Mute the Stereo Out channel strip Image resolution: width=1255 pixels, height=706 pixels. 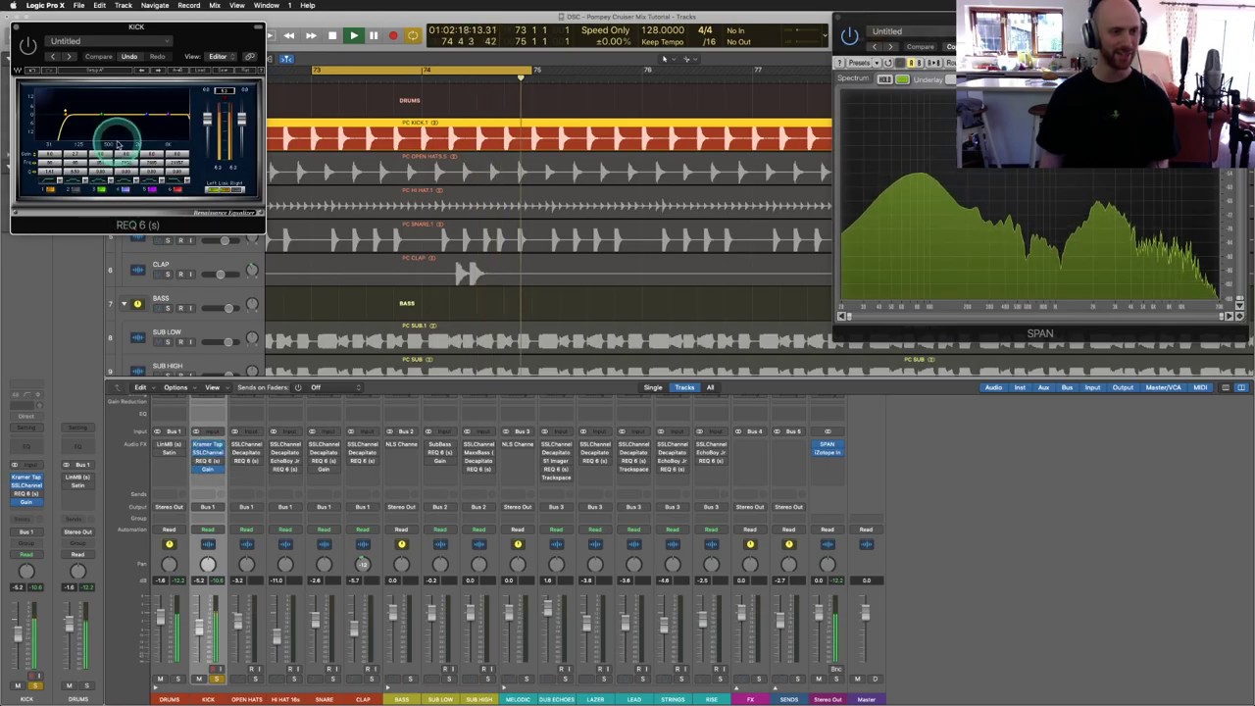pyautogui.click(x=819, y=679)
